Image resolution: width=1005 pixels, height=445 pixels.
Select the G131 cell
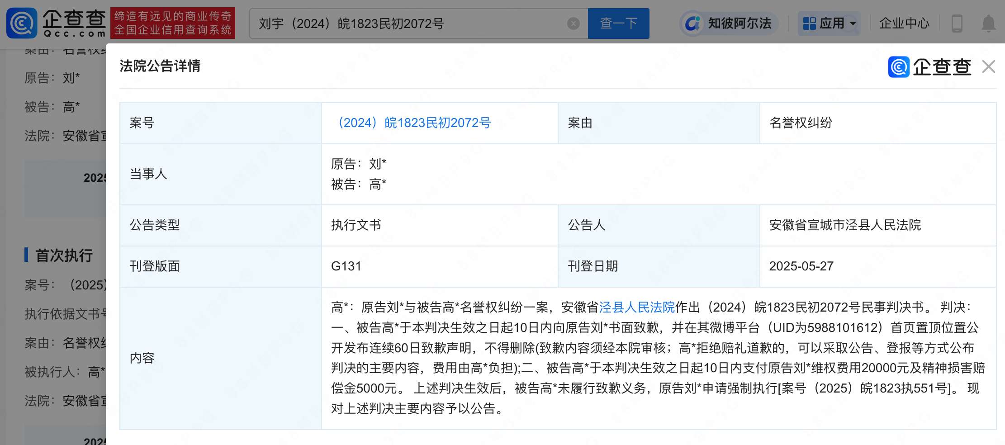[440, 266]
